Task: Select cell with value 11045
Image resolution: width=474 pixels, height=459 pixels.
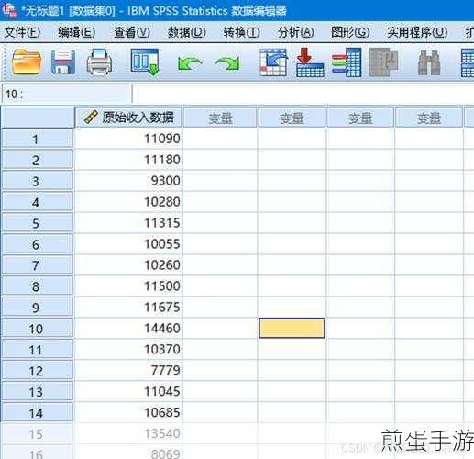Action: [128, 391]
